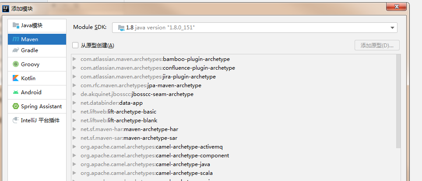Choose Spring Assistant module type
Viewport: 422px width, 181px height.
[x=37, y=106]
